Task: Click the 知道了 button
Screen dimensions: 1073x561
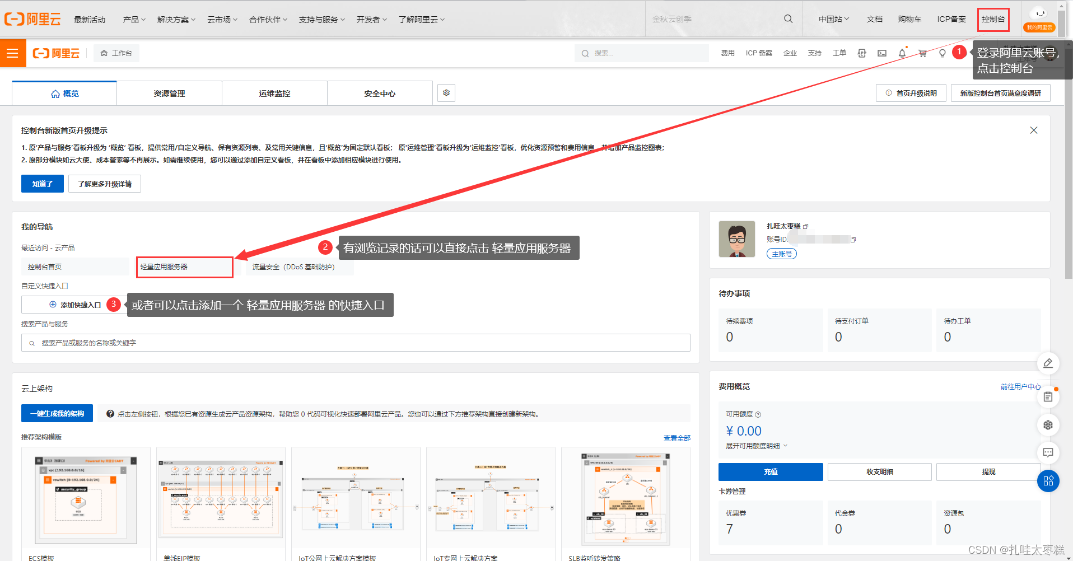Action: pyautogui.click(x=43, y=184)
